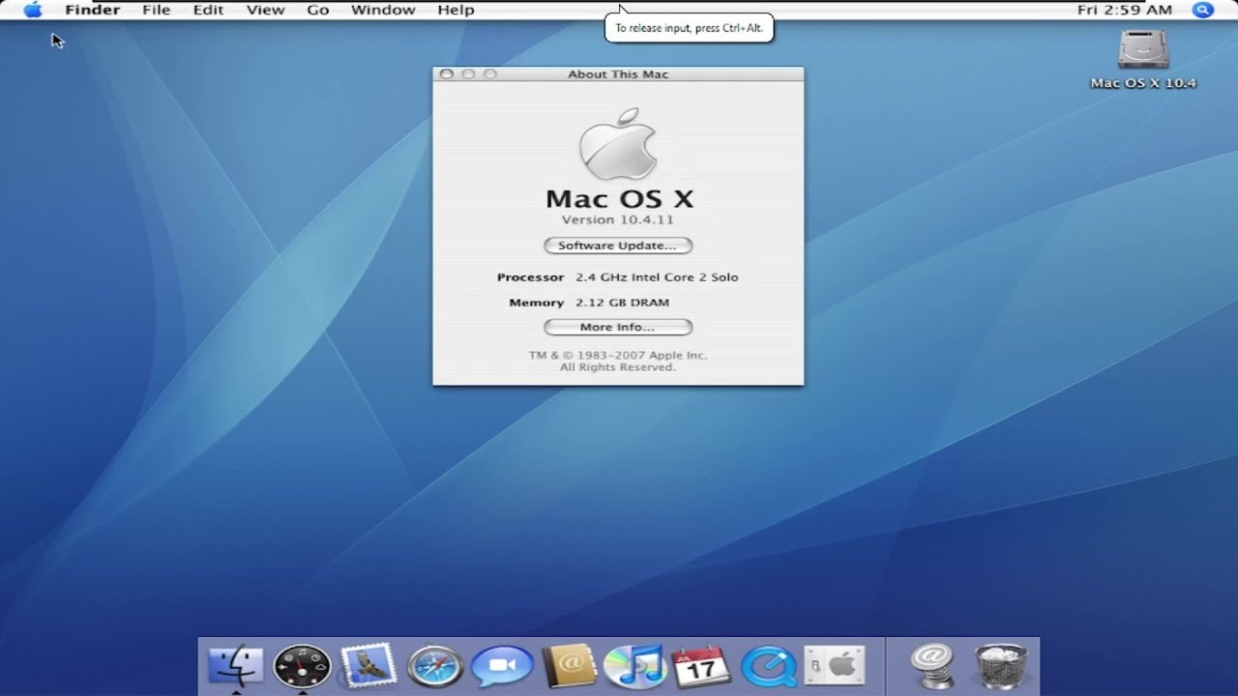Open the Apple menu
1238x696 pixels.
coord(33,10)
